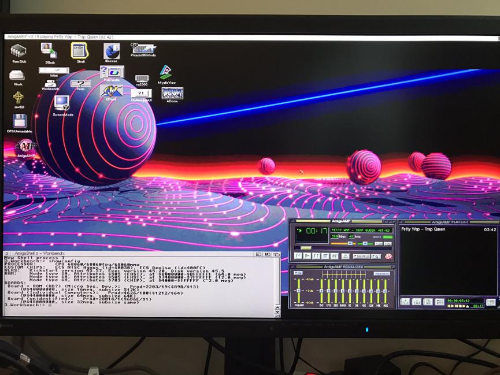Screen dimensions: 500x375
Task: Open the IBrowse web browser icon
Action: click(111, 51)
